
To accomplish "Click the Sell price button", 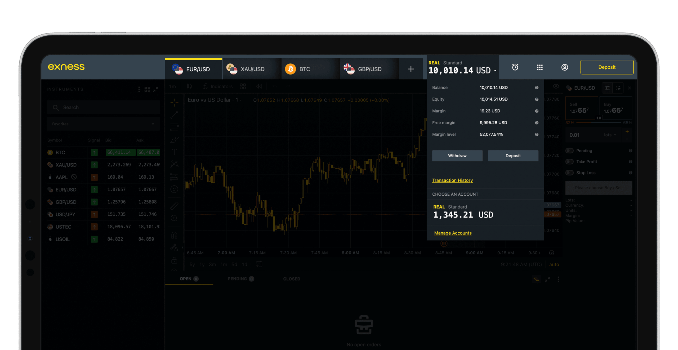I will (x=581, y=108).
